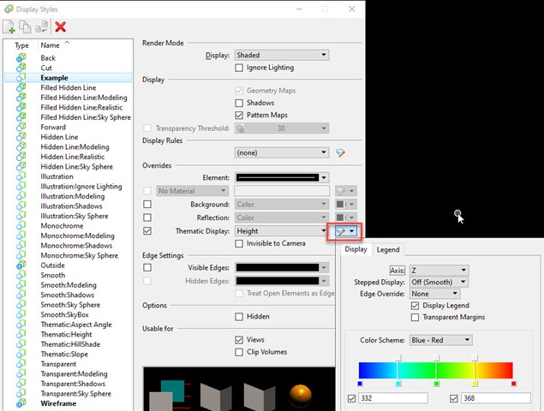Click the red color stop under gradient

[x=513, y=384]
